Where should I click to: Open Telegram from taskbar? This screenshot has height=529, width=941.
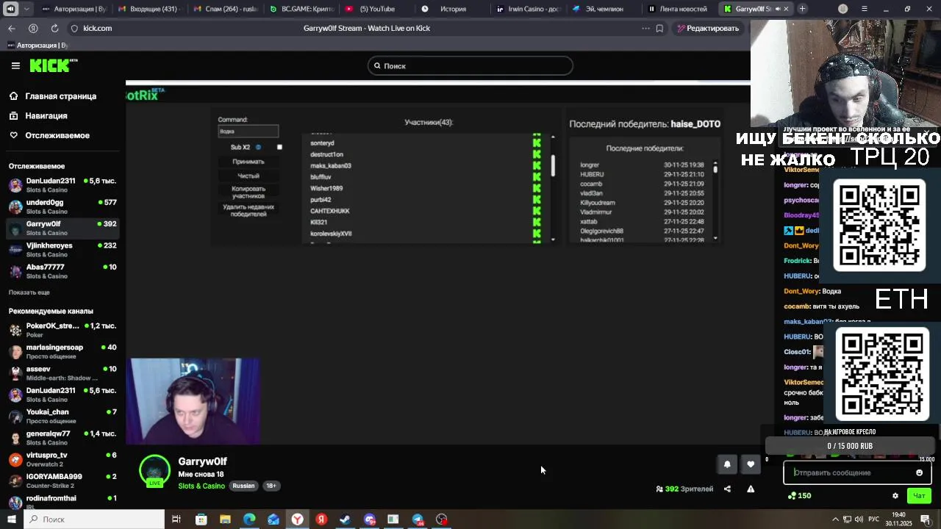click(x=418, y=519)
